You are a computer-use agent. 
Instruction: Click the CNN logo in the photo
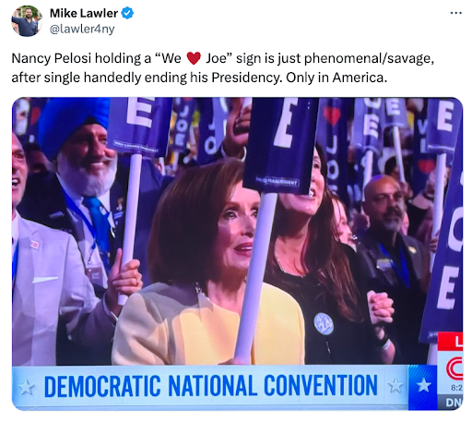(454, 368)
